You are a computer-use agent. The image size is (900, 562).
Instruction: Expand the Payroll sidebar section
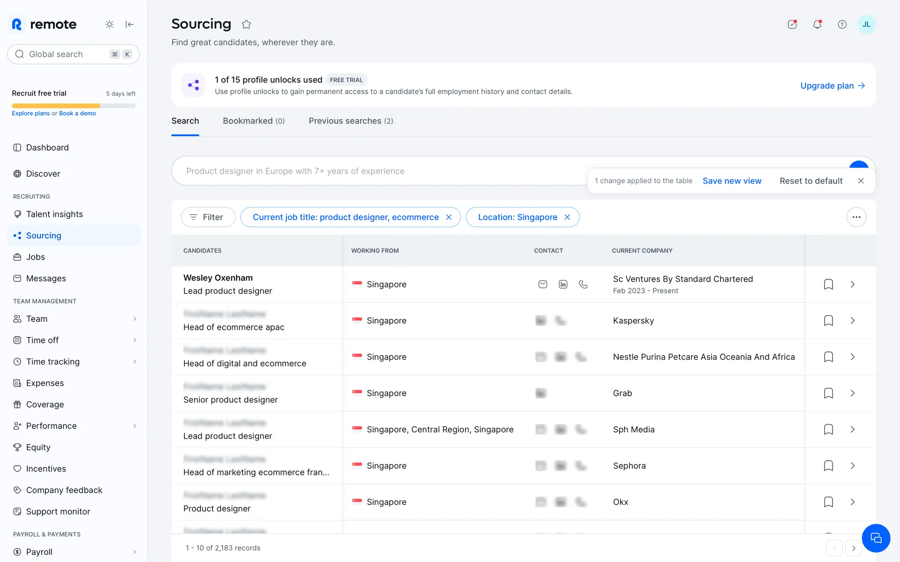(x=135, y=552)
